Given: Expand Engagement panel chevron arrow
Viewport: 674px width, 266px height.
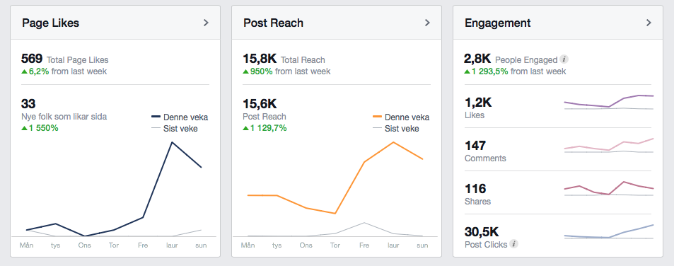Looking at the screenshot, I should pyautogui.click(x=649, y=23).
